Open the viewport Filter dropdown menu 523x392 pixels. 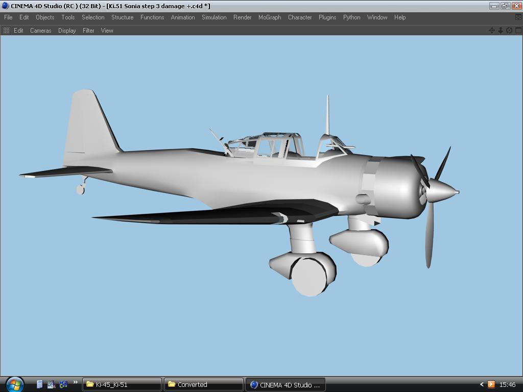pos(88,31)
